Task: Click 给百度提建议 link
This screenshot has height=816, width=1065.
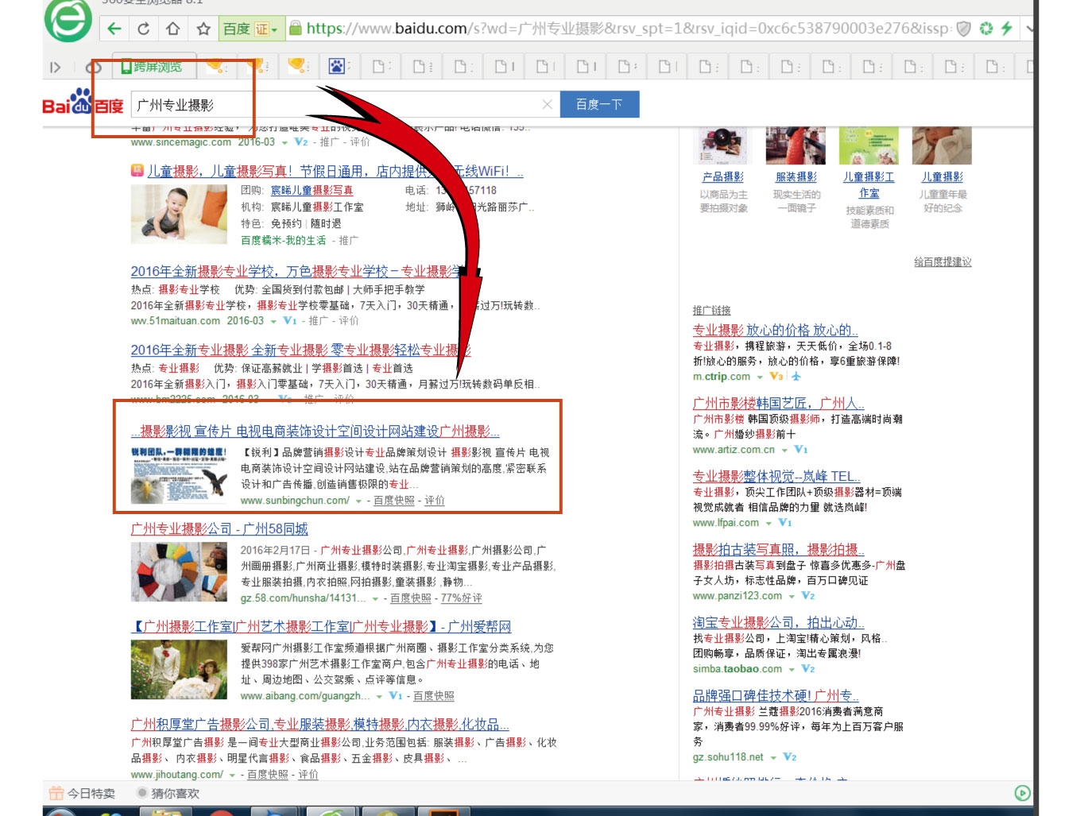Action: click(x=943, y=262)
